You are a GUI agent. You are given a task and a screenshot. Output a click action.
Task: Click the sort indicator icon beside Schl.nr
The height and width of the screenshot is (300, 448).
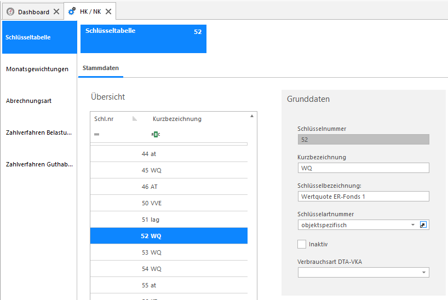(135, 119)
